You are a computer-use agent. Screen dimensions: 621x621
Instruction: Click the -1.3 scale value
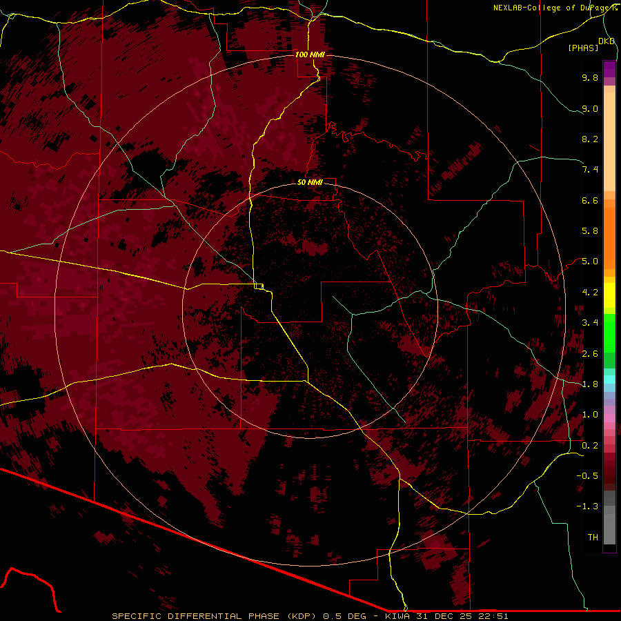(x=587, y=506)
